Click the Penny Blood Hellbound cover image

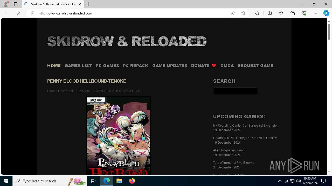pyautogui.click(x=118, y=136)
